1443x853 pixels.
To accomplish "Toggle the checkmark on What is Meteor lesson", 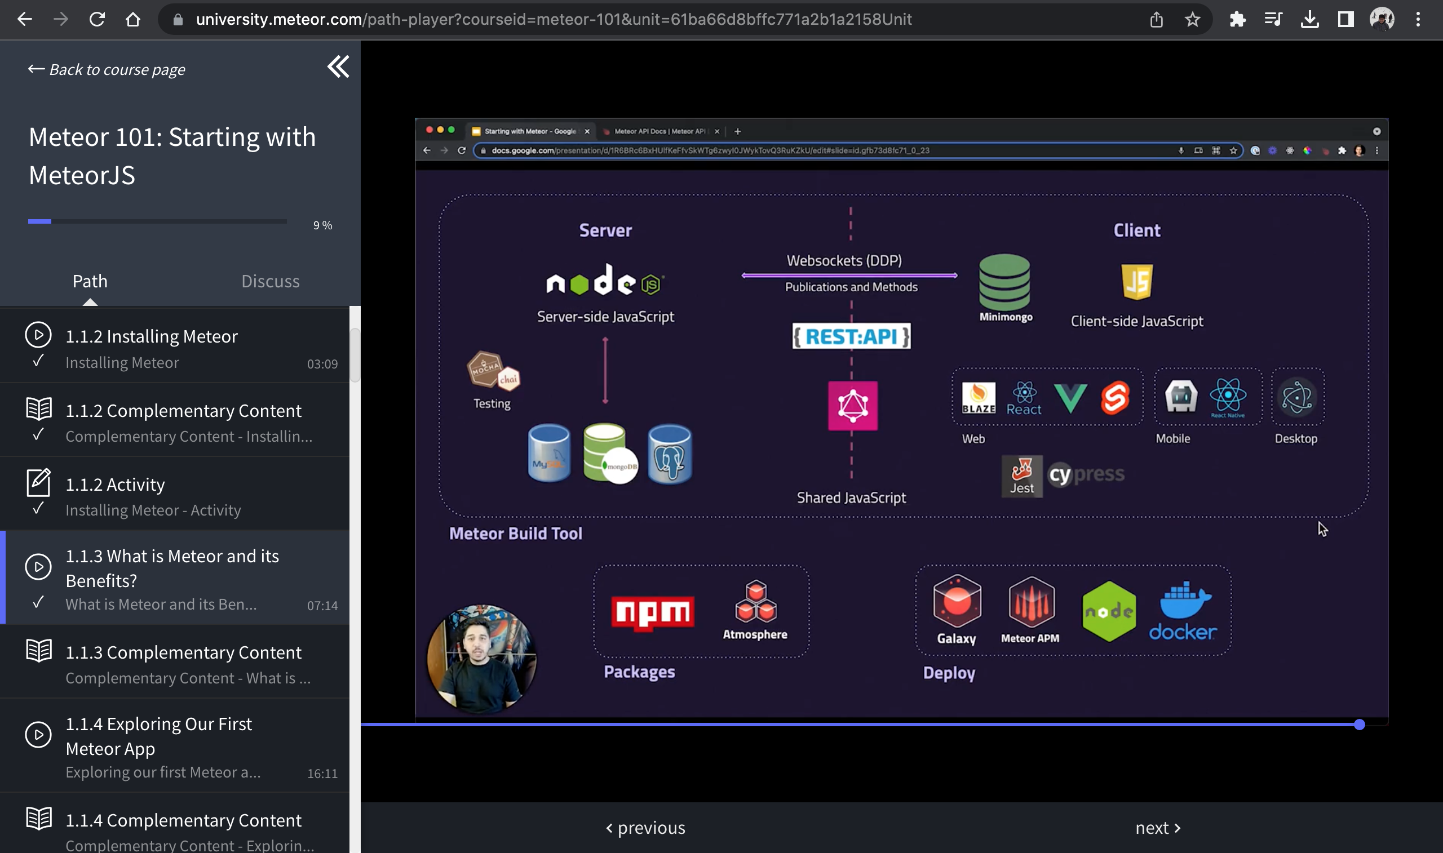I will click(38, 603).
